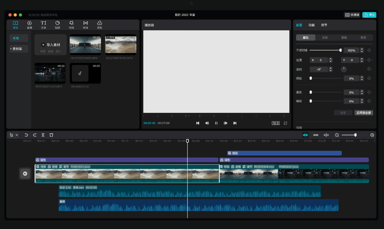Image resolution: width=384 pixels, height=229 pixels.
Task: Click the split clip icon in timeline toolbar
Action: click(43, 135)
